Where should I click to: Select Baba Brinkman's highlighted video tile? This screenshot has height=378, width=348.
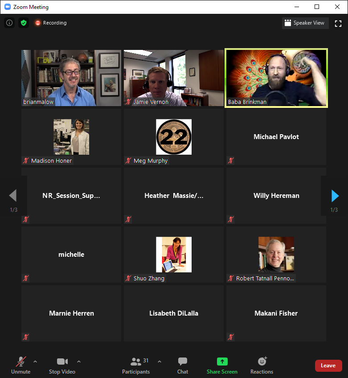(276, 78)
